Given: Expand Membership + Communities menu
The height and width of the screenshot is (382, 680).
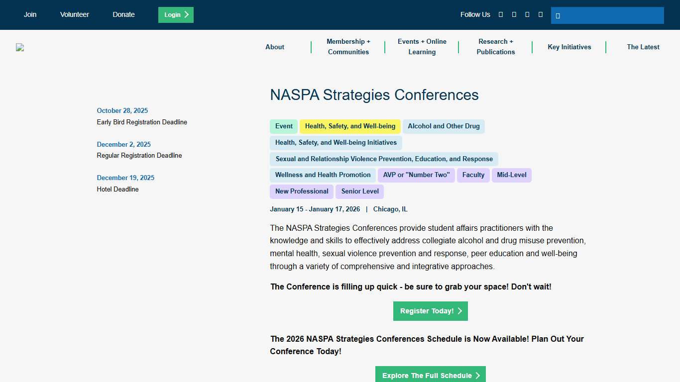Looking at the screenshot, I should pos(348,47).
